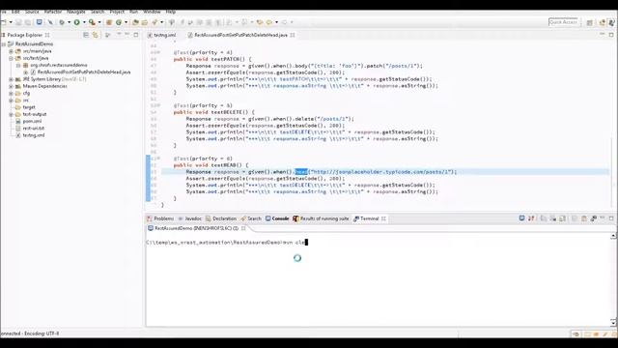Image resolution: width=618 pixels, height=348 pixels.
Task: Open dropdown arrow next to New icon
Action: tap(11, 22)
